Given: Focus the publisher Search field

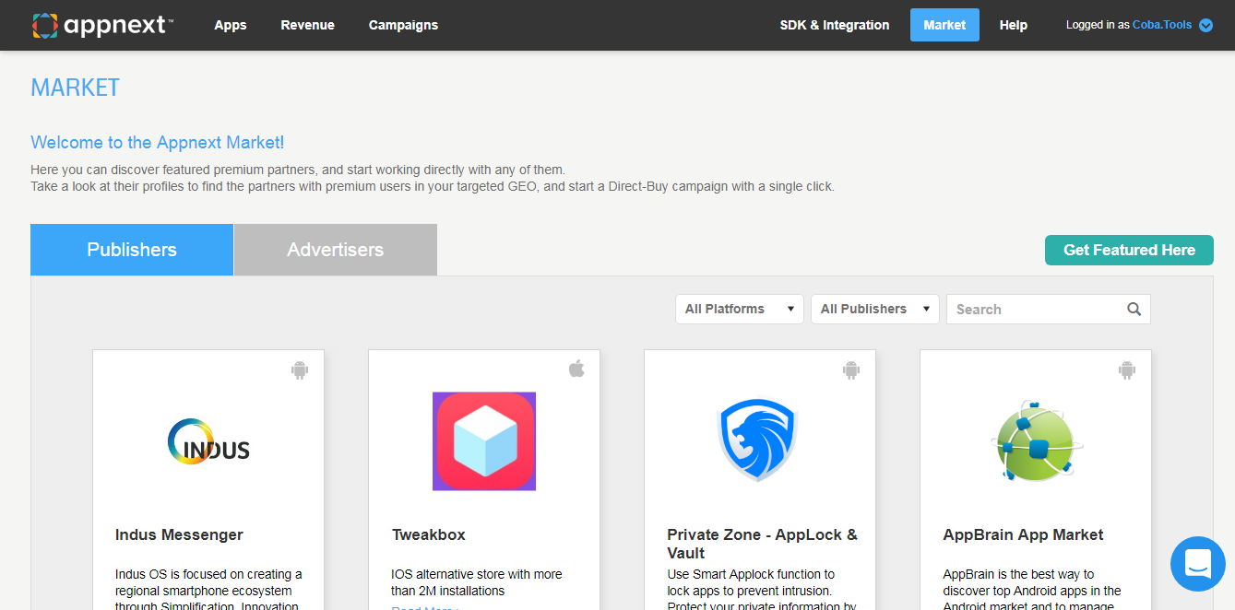Looking at the screenshot, I should pos(1035,310).
